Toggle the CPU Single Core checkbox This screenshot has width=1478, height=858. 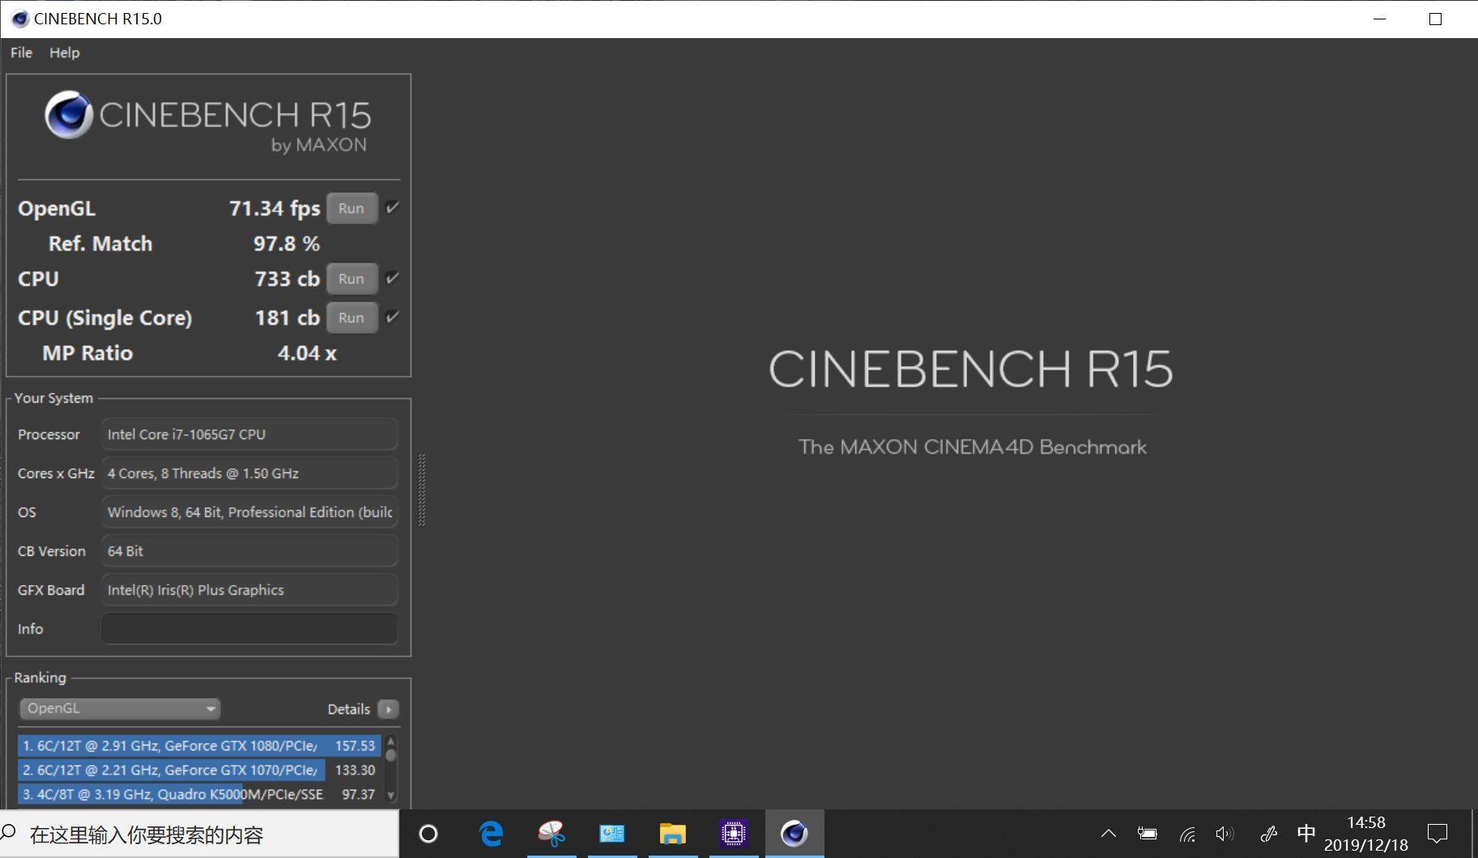click(x=392, y=318)
